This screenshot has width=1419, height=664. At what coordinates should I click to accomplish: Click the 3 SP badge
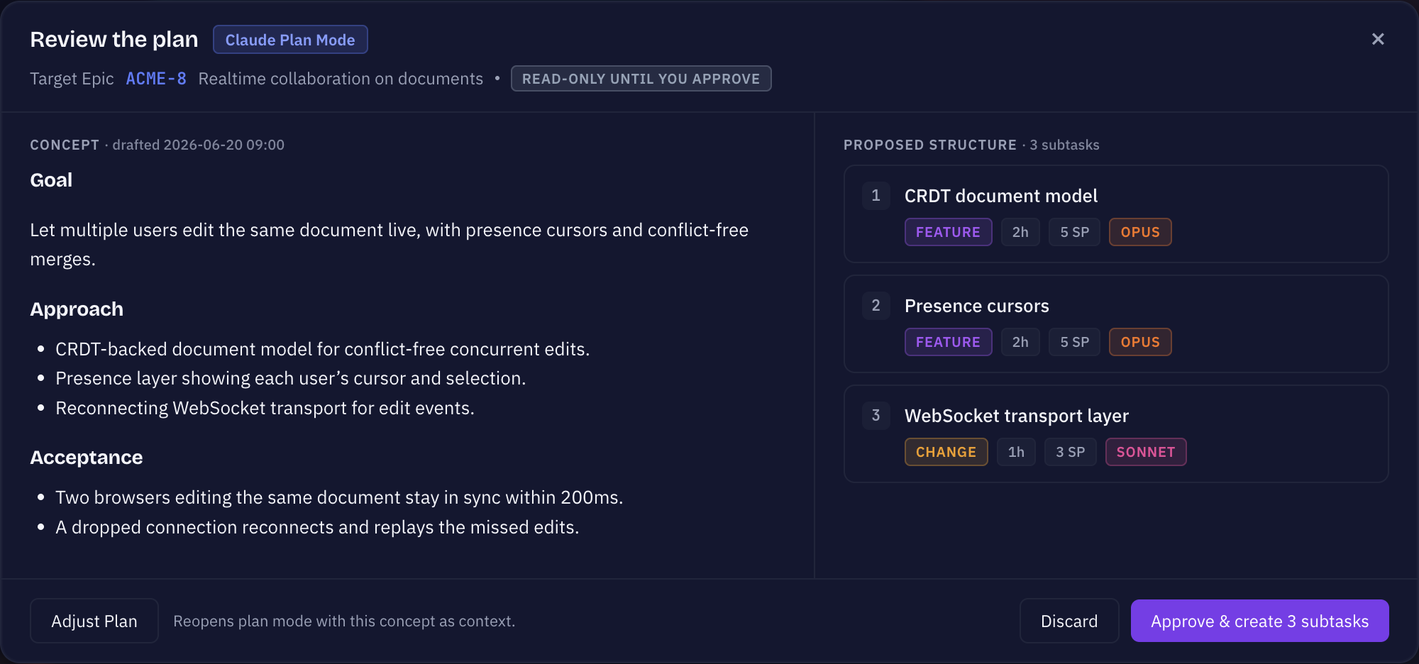pos(1070,452)
